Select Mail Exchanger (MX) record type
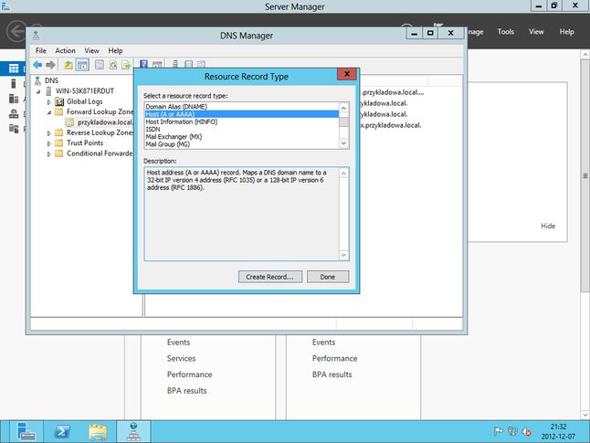590x443 pixels. [x=241, y=137]
